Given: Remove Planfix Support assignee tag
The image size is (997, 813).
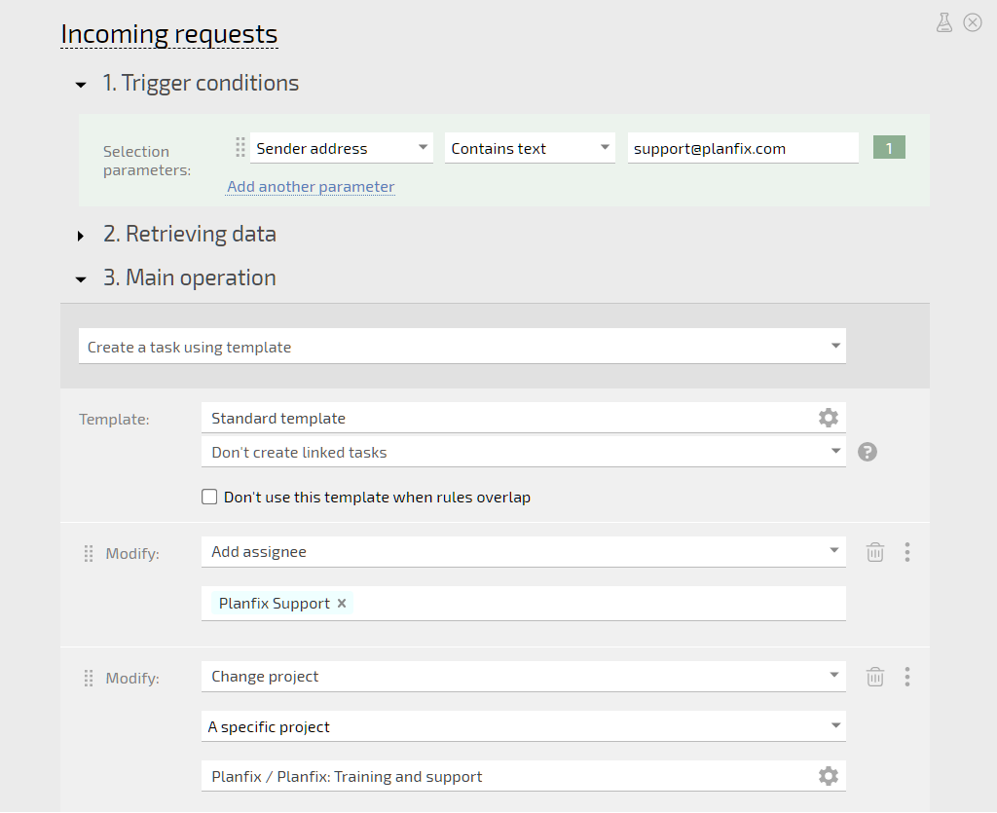Looking at the screenshot, I should 342,604.
